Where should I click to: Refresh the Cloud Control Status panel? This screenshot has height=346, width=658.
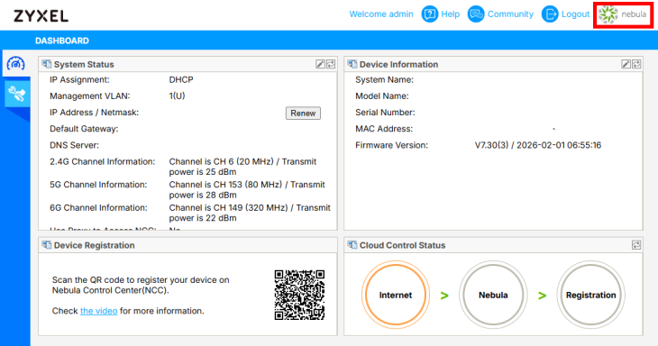coord(636,245)
